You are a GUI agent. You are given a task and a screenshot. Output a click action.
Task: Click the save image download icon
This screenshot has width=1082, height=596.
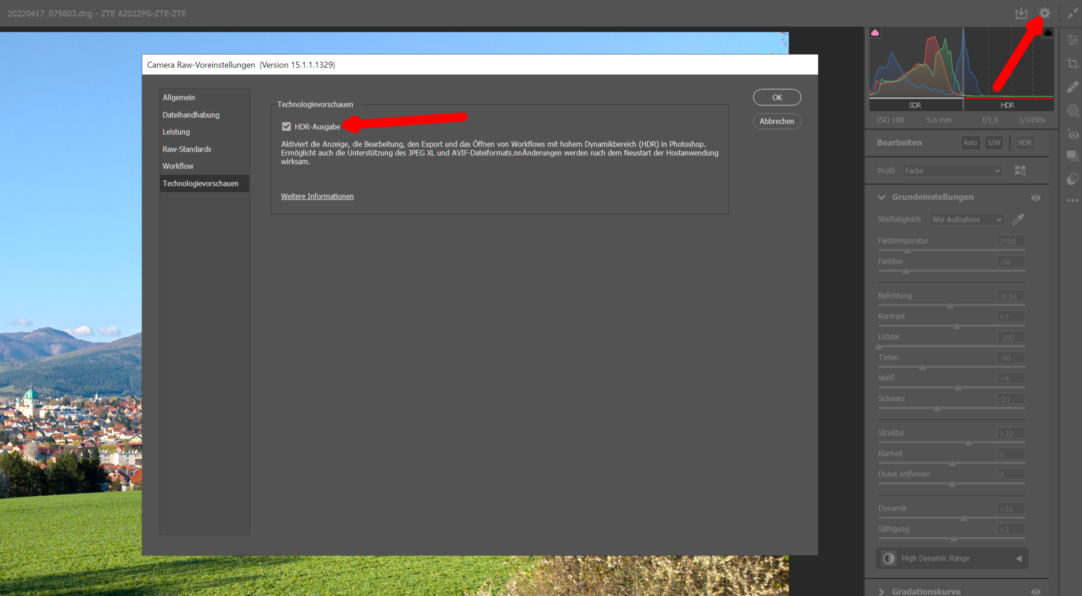(x=1021, y=13)
